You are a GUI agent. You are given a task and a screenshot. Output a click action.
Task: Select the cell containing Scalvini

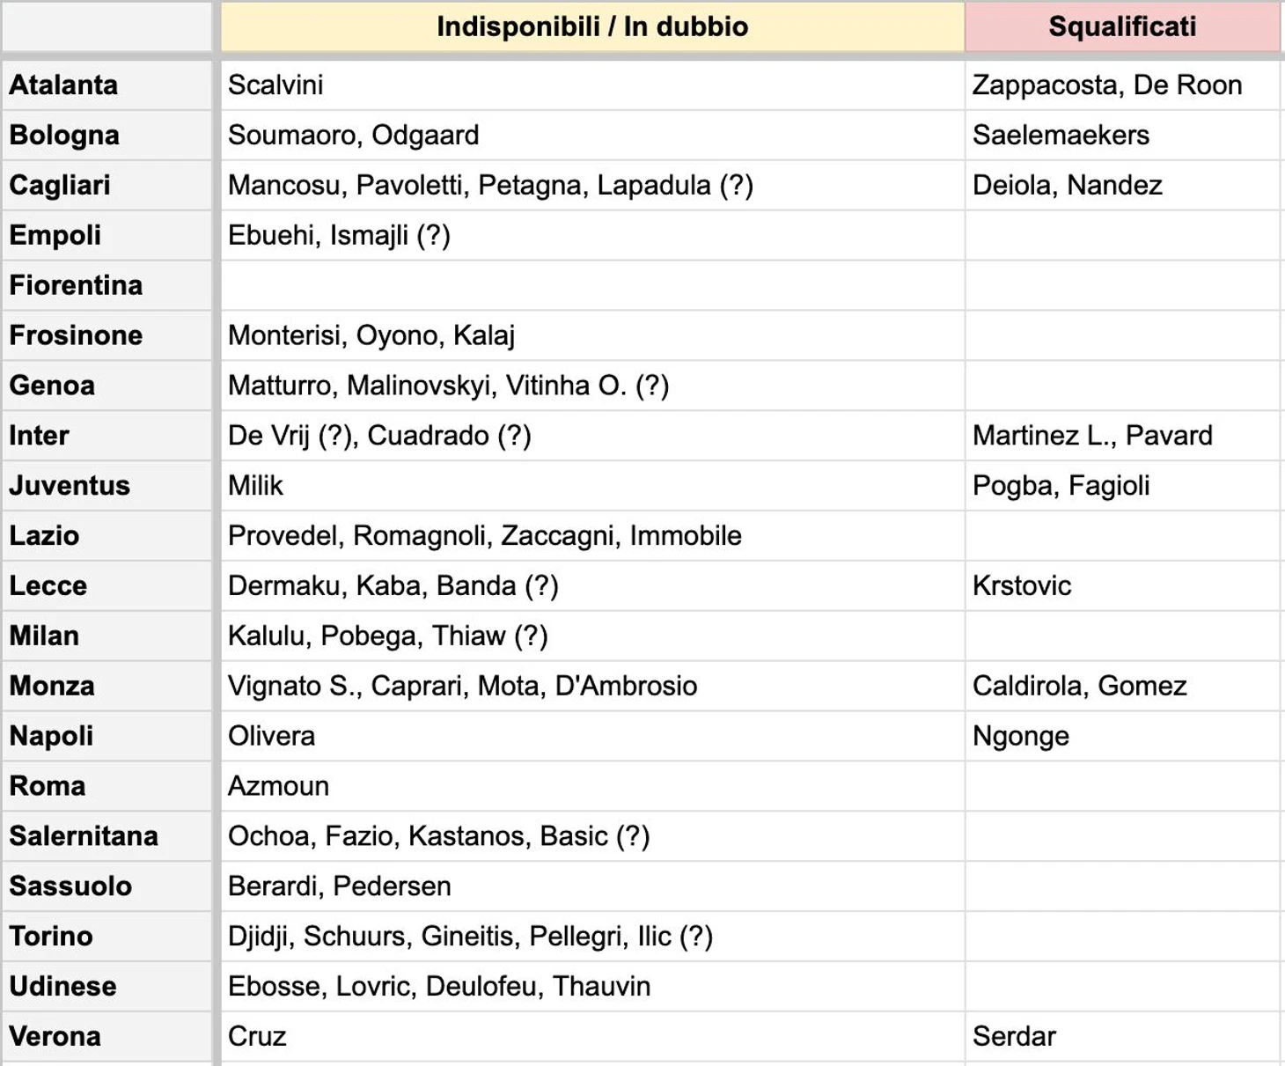coord(592,85)
